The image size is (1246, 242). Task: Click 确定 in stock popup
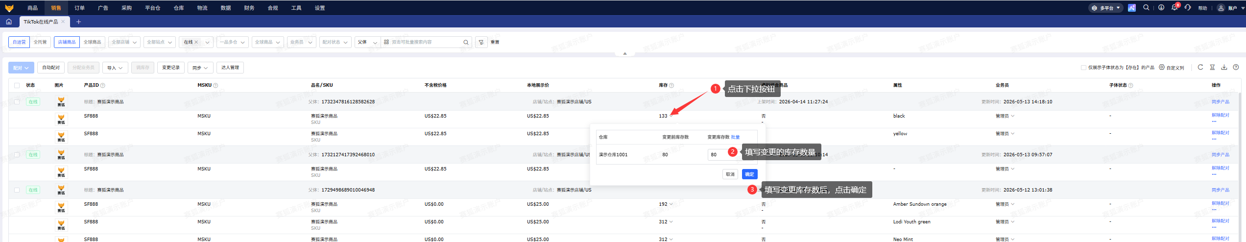[x=749, y=174]
